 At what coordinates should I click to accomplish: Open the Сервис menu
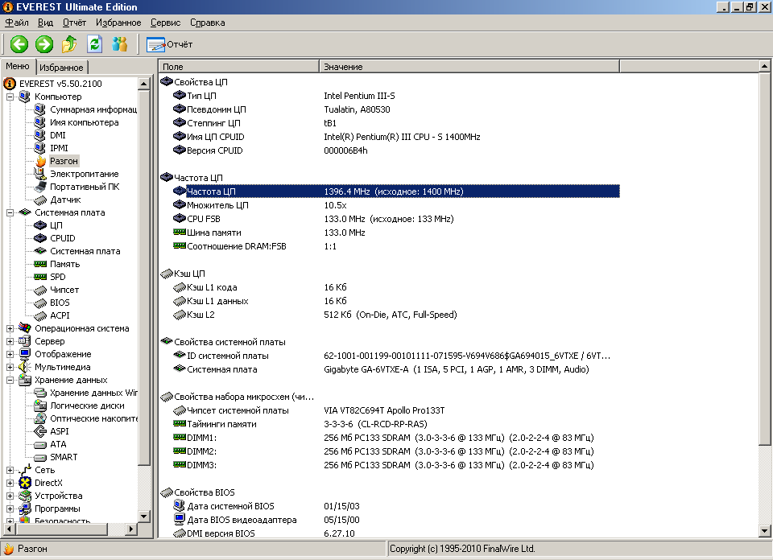[x=165, y=23]
